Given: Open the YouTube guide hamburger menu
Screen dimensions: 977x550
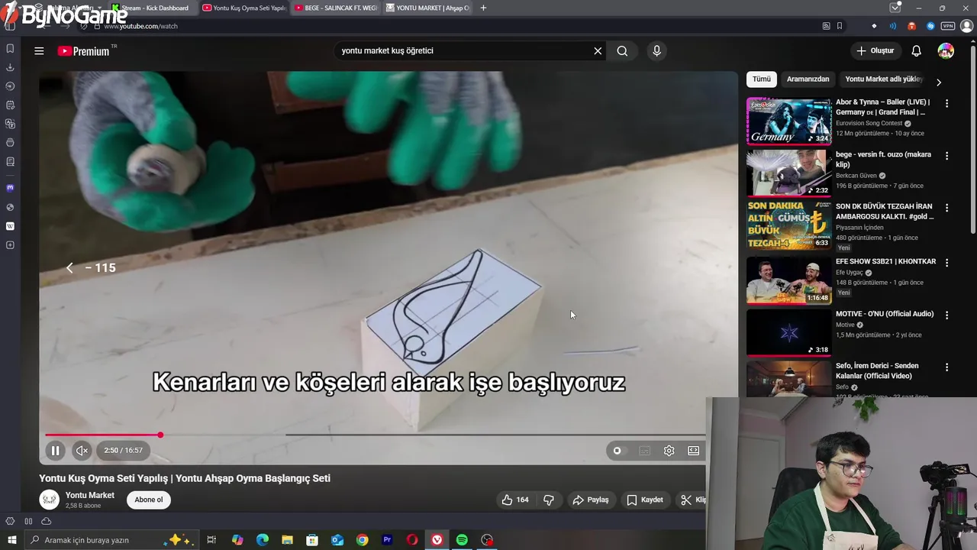Looking at the screenshot, I should click(x=39, y=51).
